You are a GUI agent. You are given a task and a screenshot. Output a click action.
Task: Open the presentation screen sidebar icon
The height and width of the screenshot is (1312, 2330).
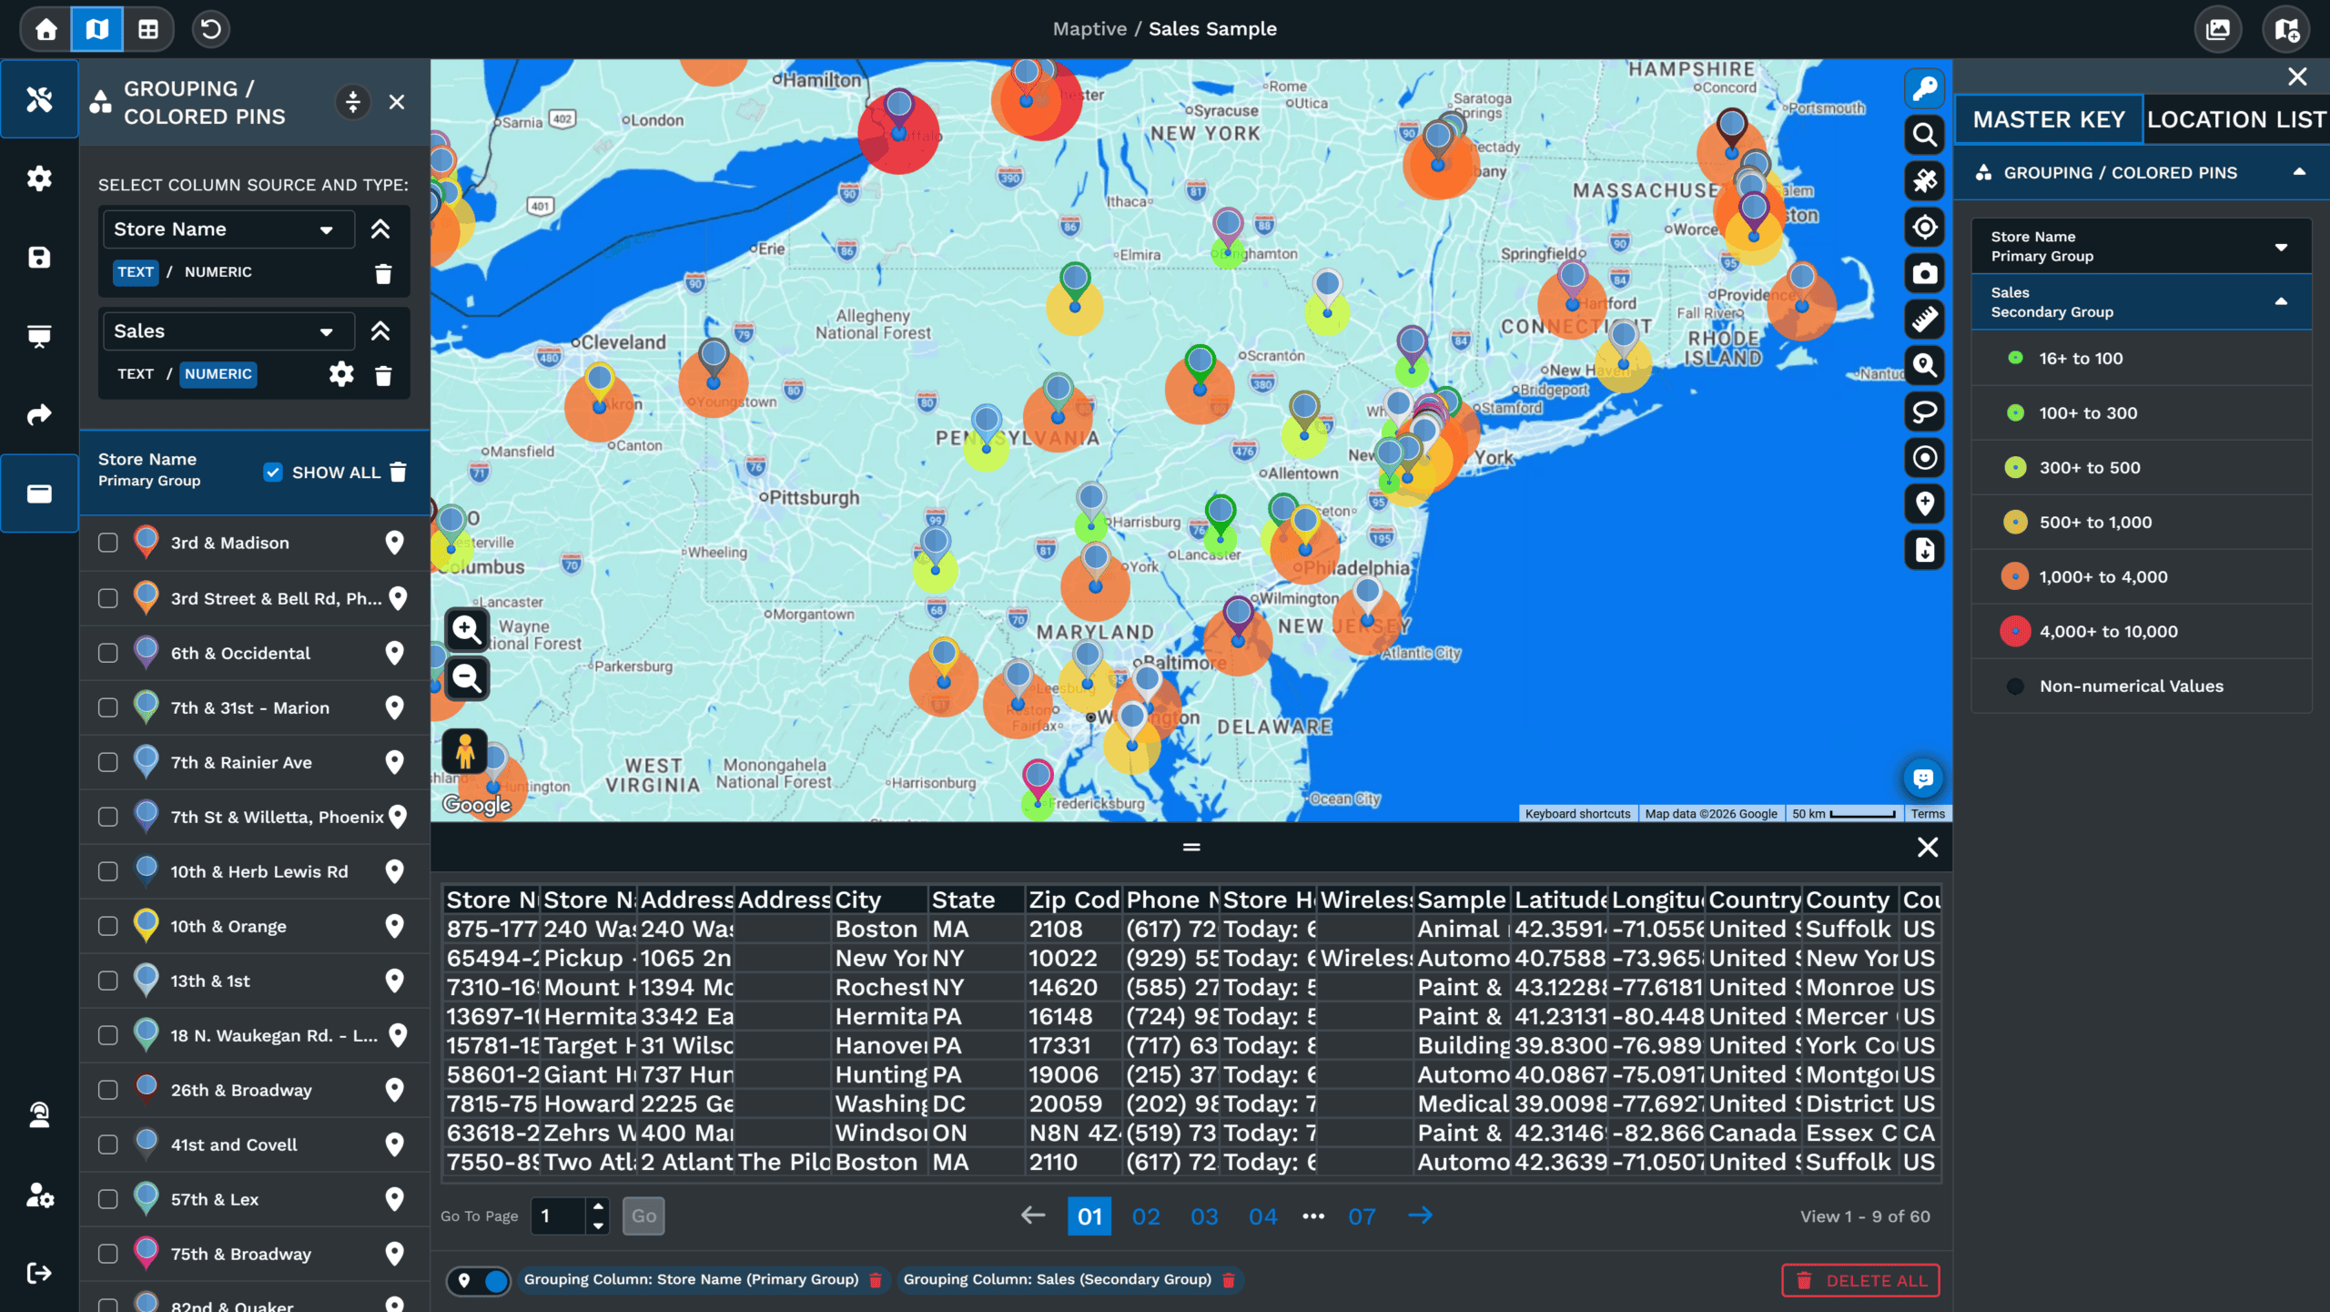coord(39,336)
